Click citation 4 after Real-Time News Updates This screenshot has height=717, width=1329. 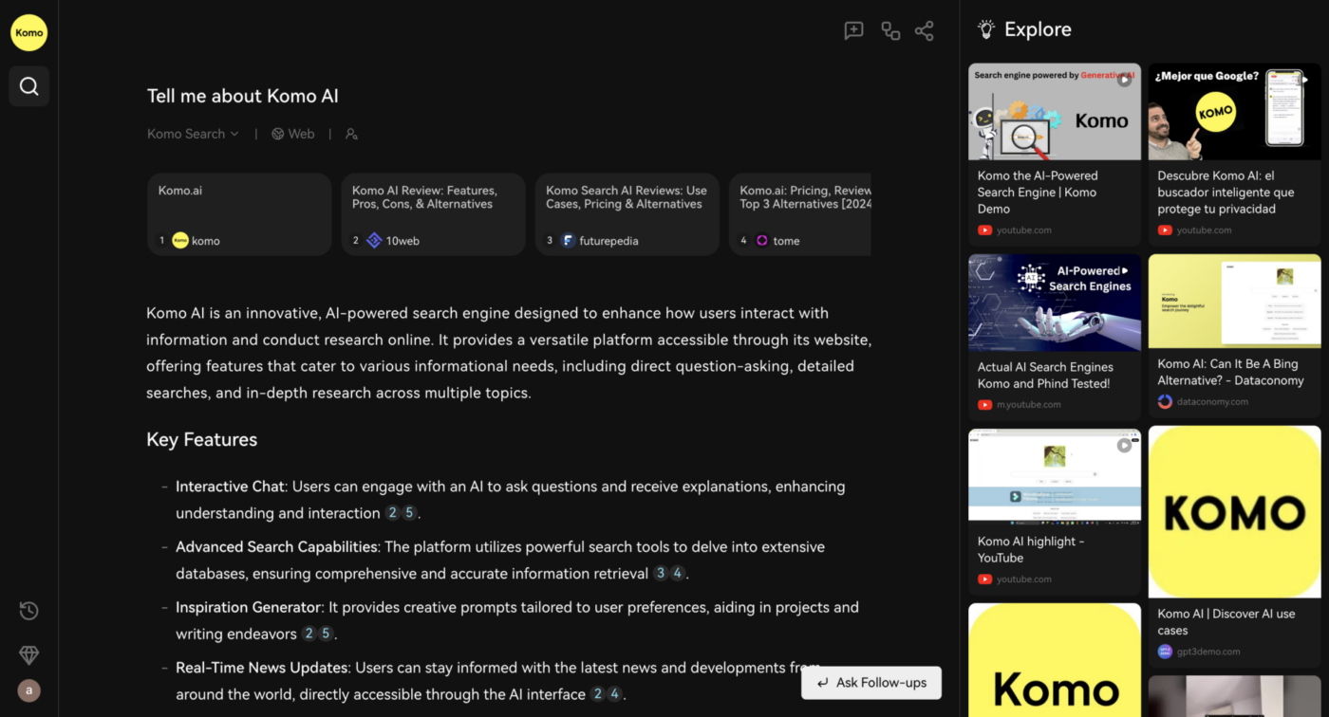(615, 694)
